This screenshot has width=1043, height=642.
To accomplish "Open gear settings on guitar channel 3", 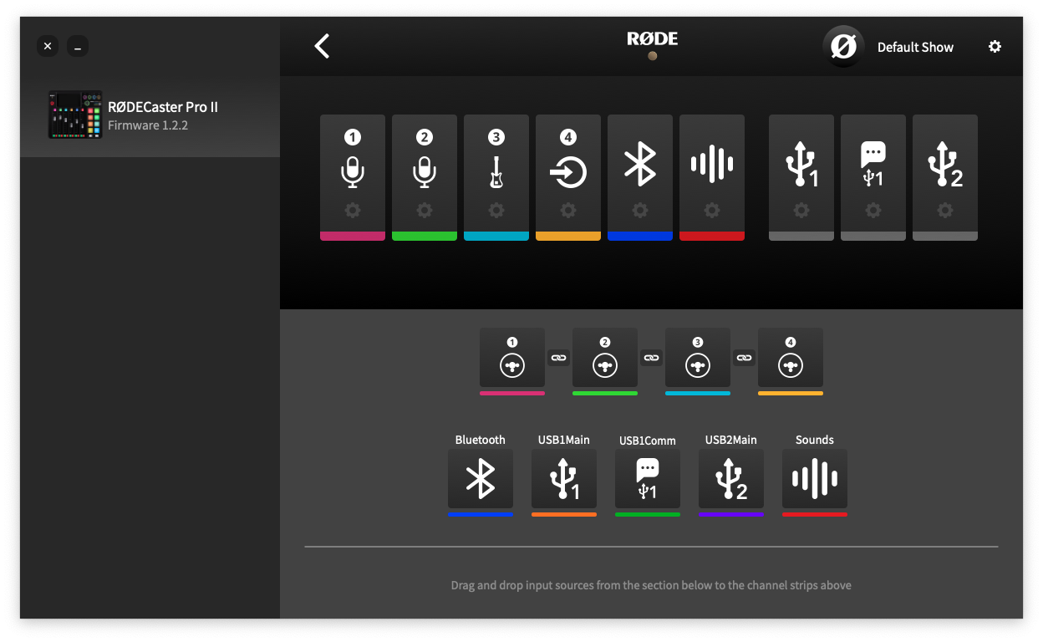I will (x=496, y=211).
